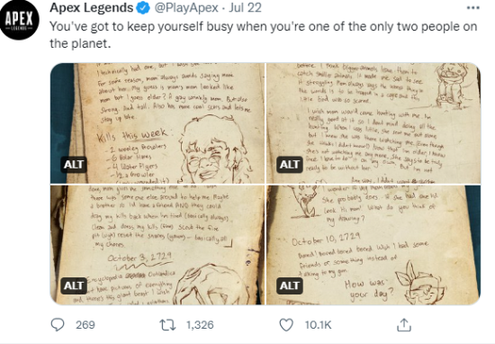
Task: Click the share upload icon
Action: 404,325
